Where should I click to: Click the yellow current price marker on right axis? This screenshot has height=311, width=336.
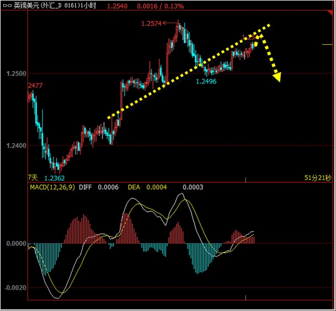[x=327, y=45]
